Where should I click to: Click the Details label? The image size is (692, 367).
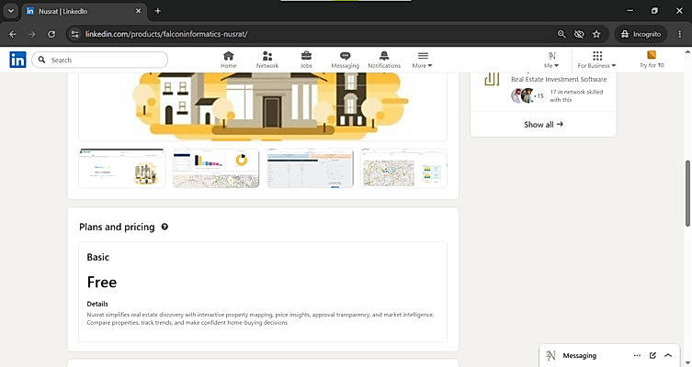(97, 304)
